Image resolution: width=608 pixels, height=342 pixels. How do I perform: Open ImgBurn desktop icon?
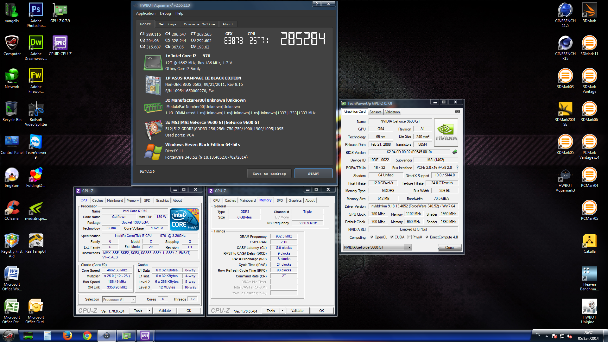(12, 178)
